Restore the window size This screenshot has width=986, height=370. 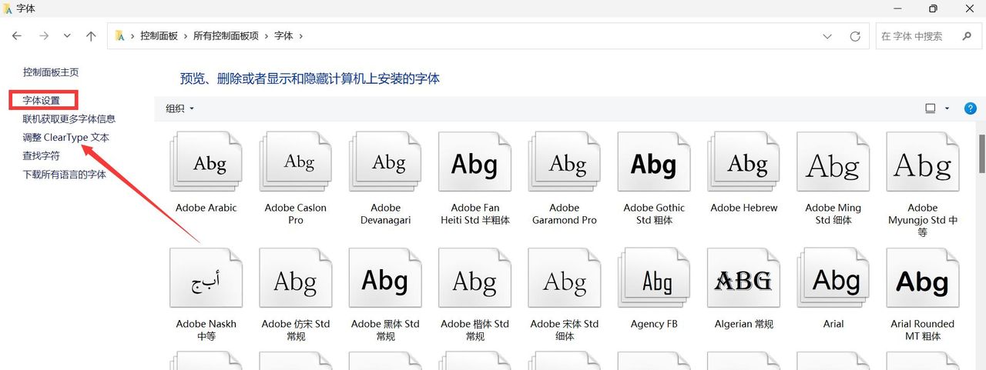click(x=933, y=8)
